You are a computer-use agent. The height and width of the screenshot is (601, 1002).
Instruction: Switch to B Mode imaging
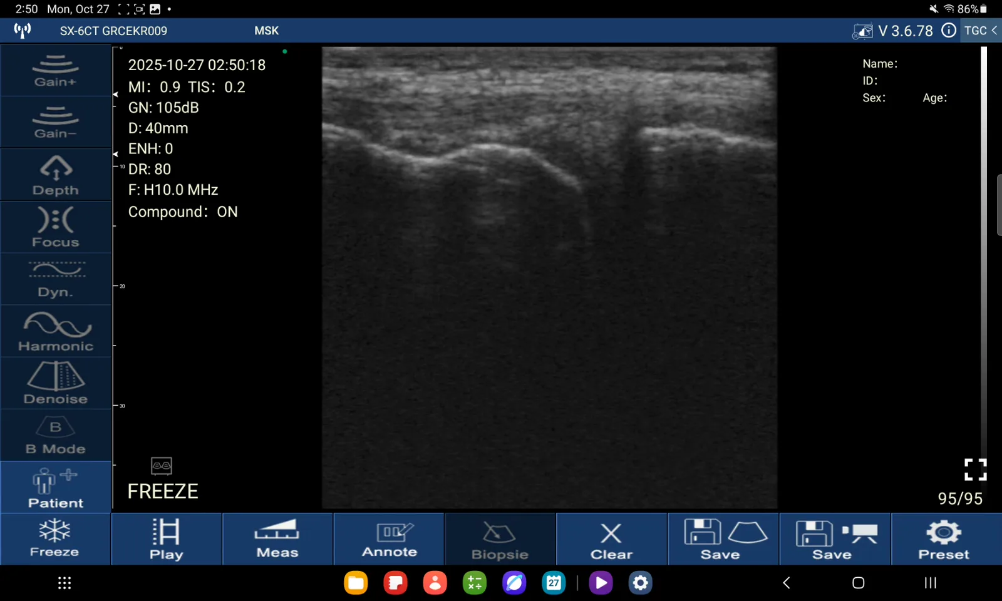pyautogui.click(x=56, y=436)
